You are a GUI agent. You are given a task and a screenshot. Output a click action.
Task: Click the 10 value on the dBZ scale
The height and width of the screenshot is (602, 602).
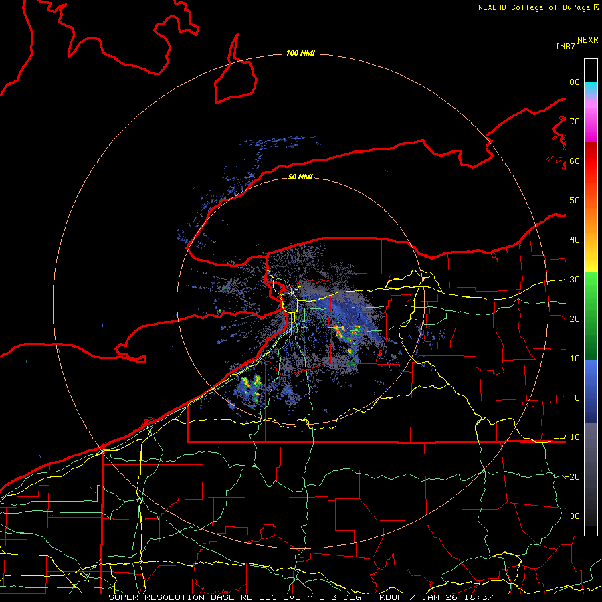[575, 359]
